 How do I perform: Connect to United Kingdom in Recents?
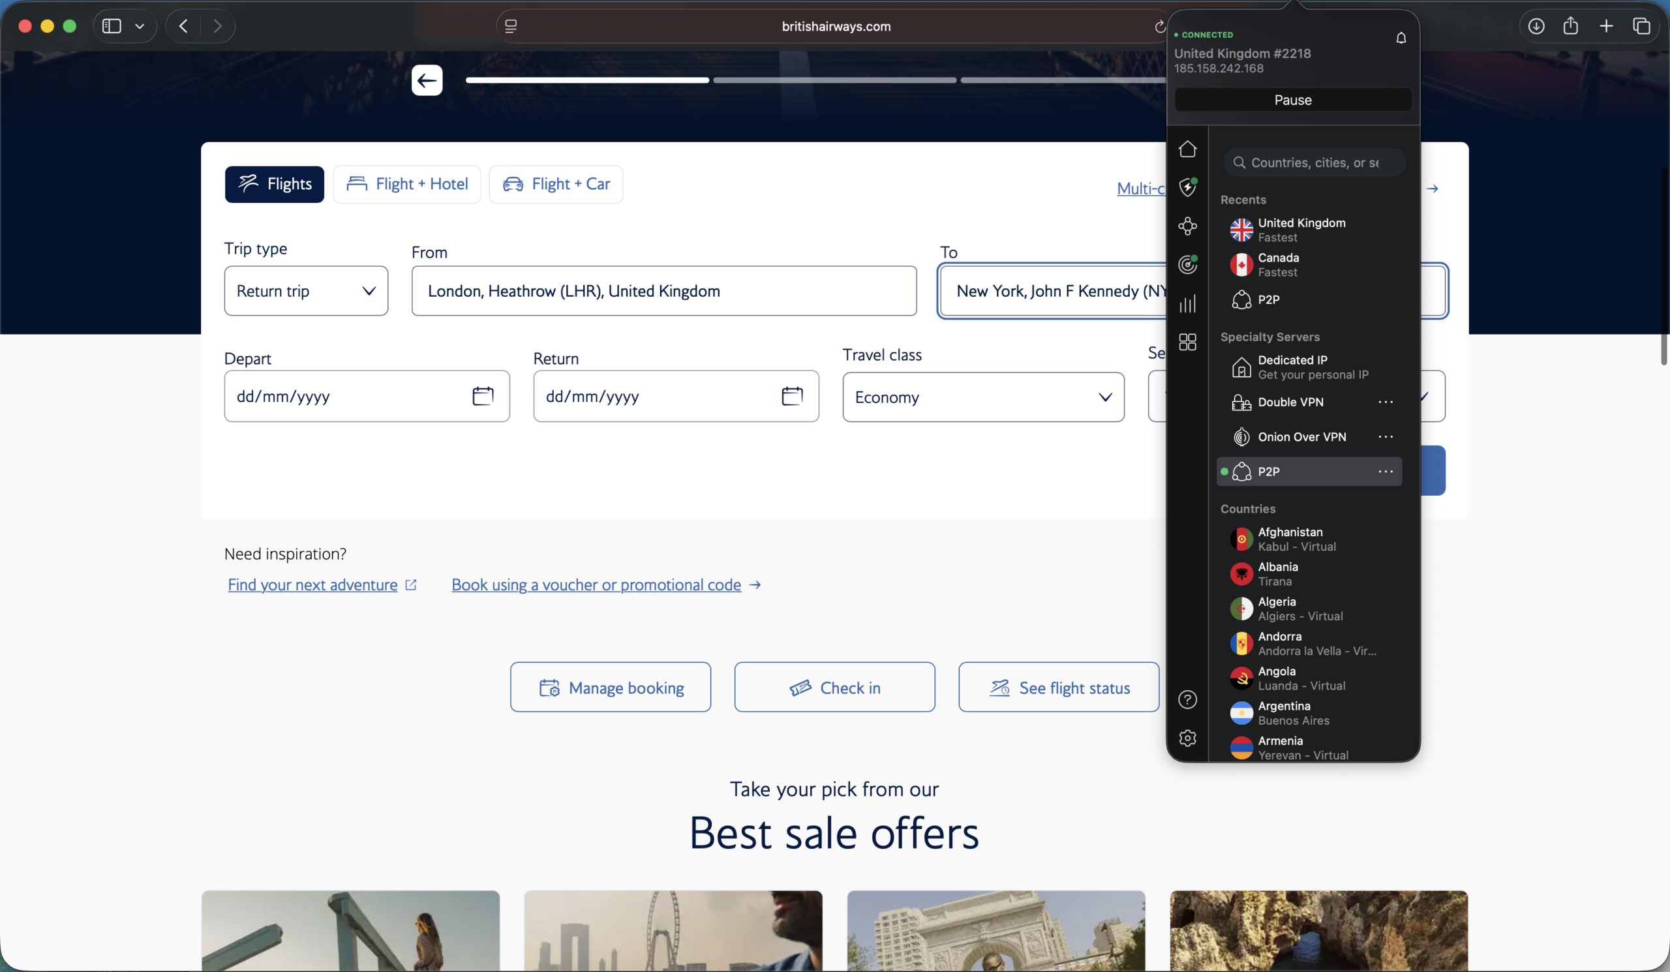tap(1309, 230)
